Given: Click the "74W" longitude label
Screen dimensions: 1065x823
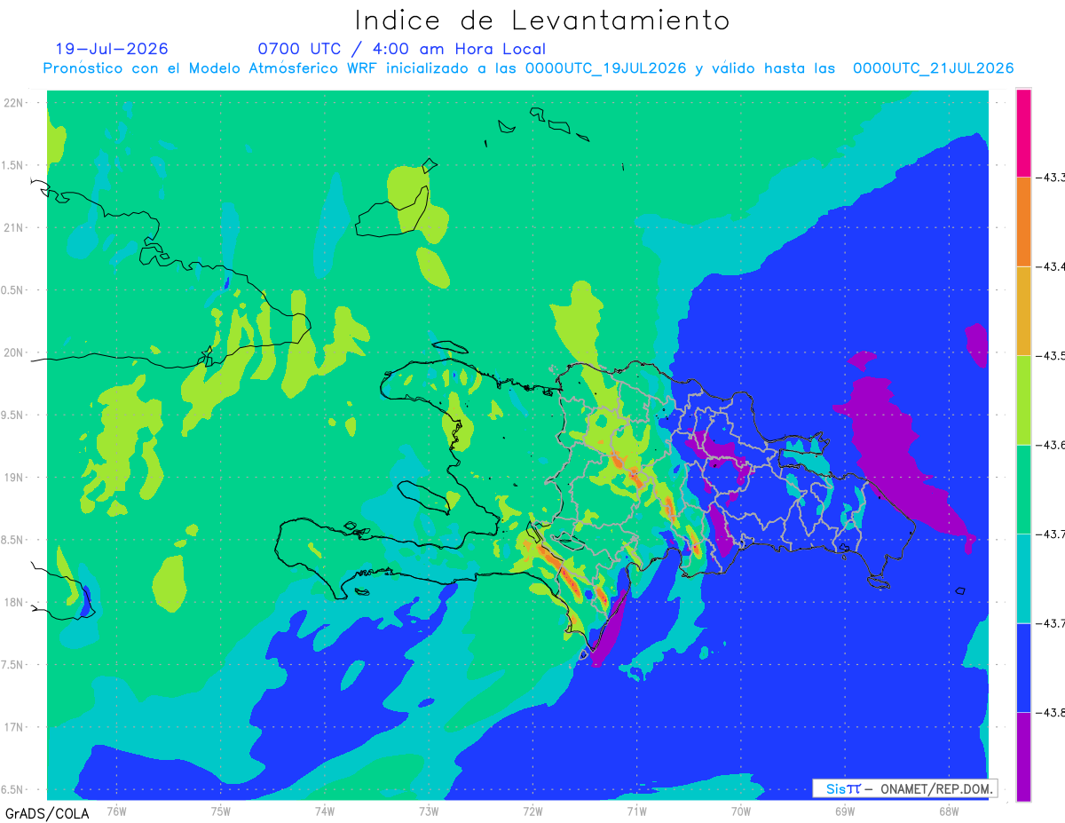Looking at the screenshot, I should 325,811.
